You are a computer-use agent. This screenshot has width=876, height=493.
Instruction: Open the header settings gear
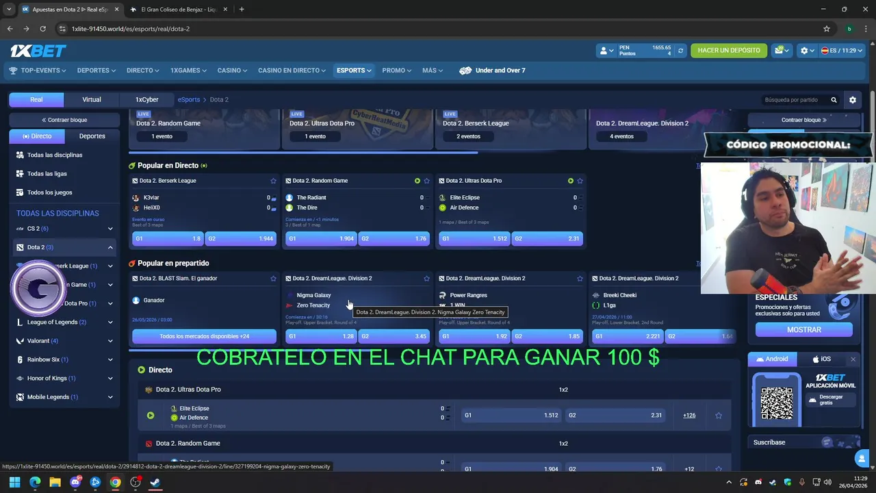807,51
